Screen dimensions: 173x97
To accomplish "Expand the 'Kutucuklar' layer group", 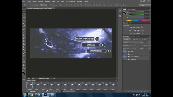I will (x=127, y=59).
